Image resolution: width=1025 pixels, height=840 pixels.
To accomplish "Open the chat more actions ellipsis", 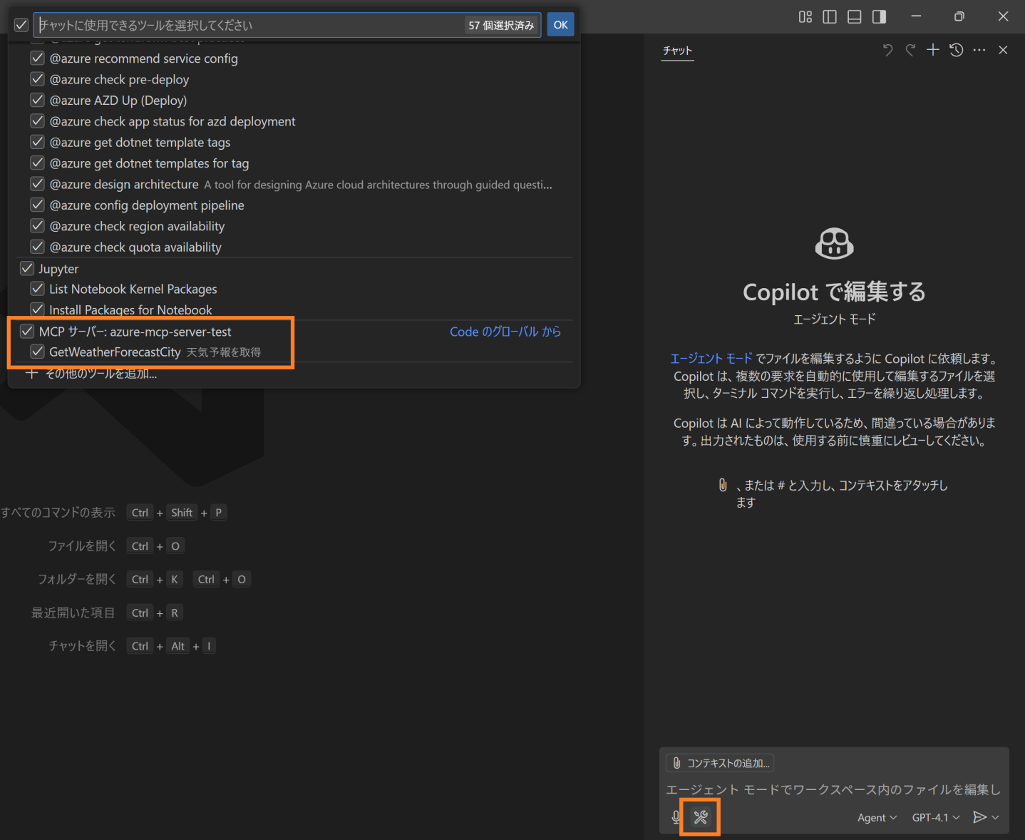I will tap(979, 50).
